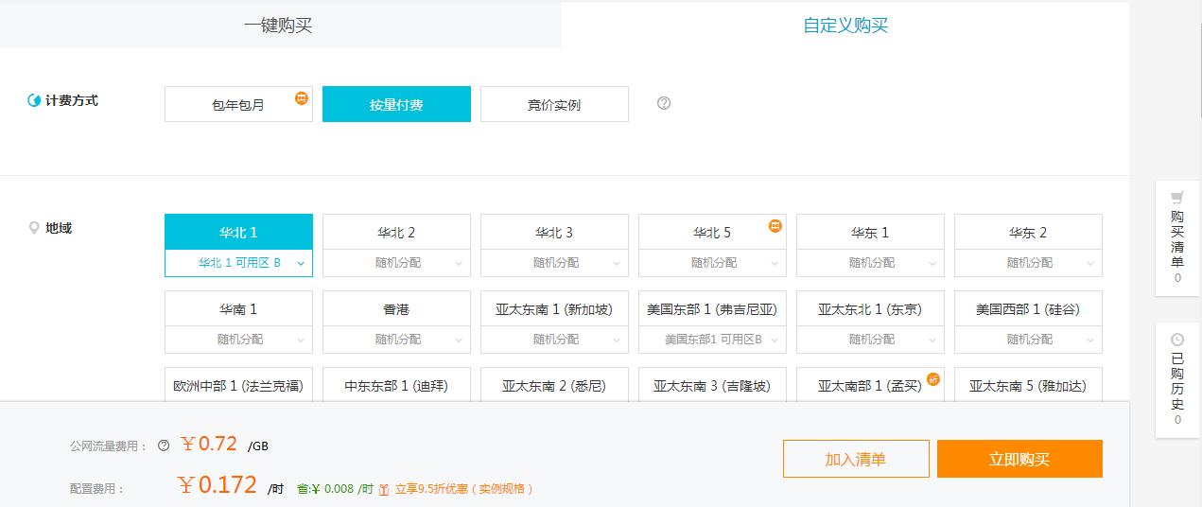Switch to the 自定义购买 tab
This screenshot has height=507, width=1202.
tap(845, 26)
